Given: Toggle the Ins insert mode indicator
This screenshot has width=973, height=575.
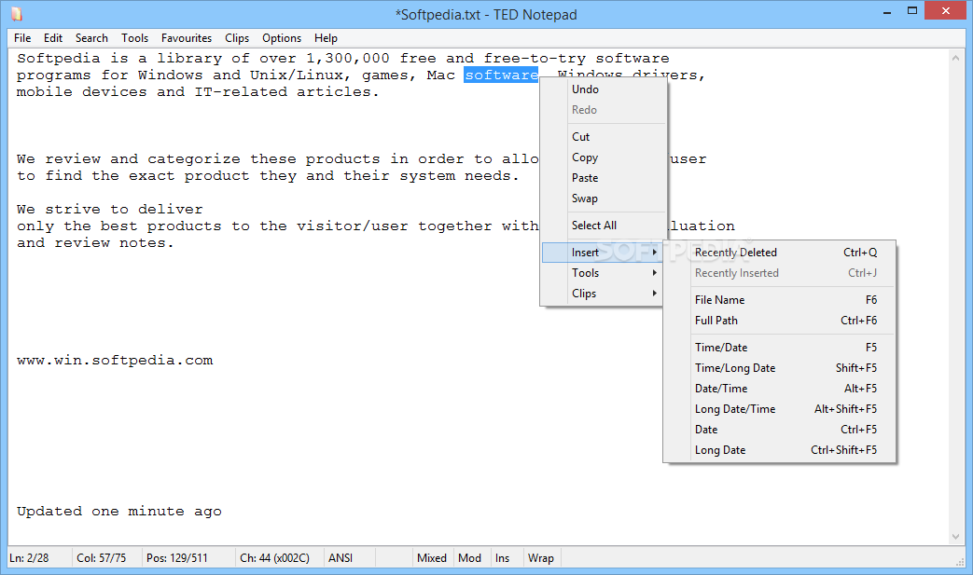Looking at the screenshot, I should point(506,557).
